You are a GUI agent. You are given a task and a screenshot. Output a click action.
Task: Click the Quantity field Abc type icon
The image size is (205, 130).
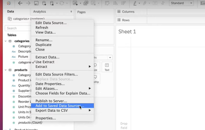14,86
